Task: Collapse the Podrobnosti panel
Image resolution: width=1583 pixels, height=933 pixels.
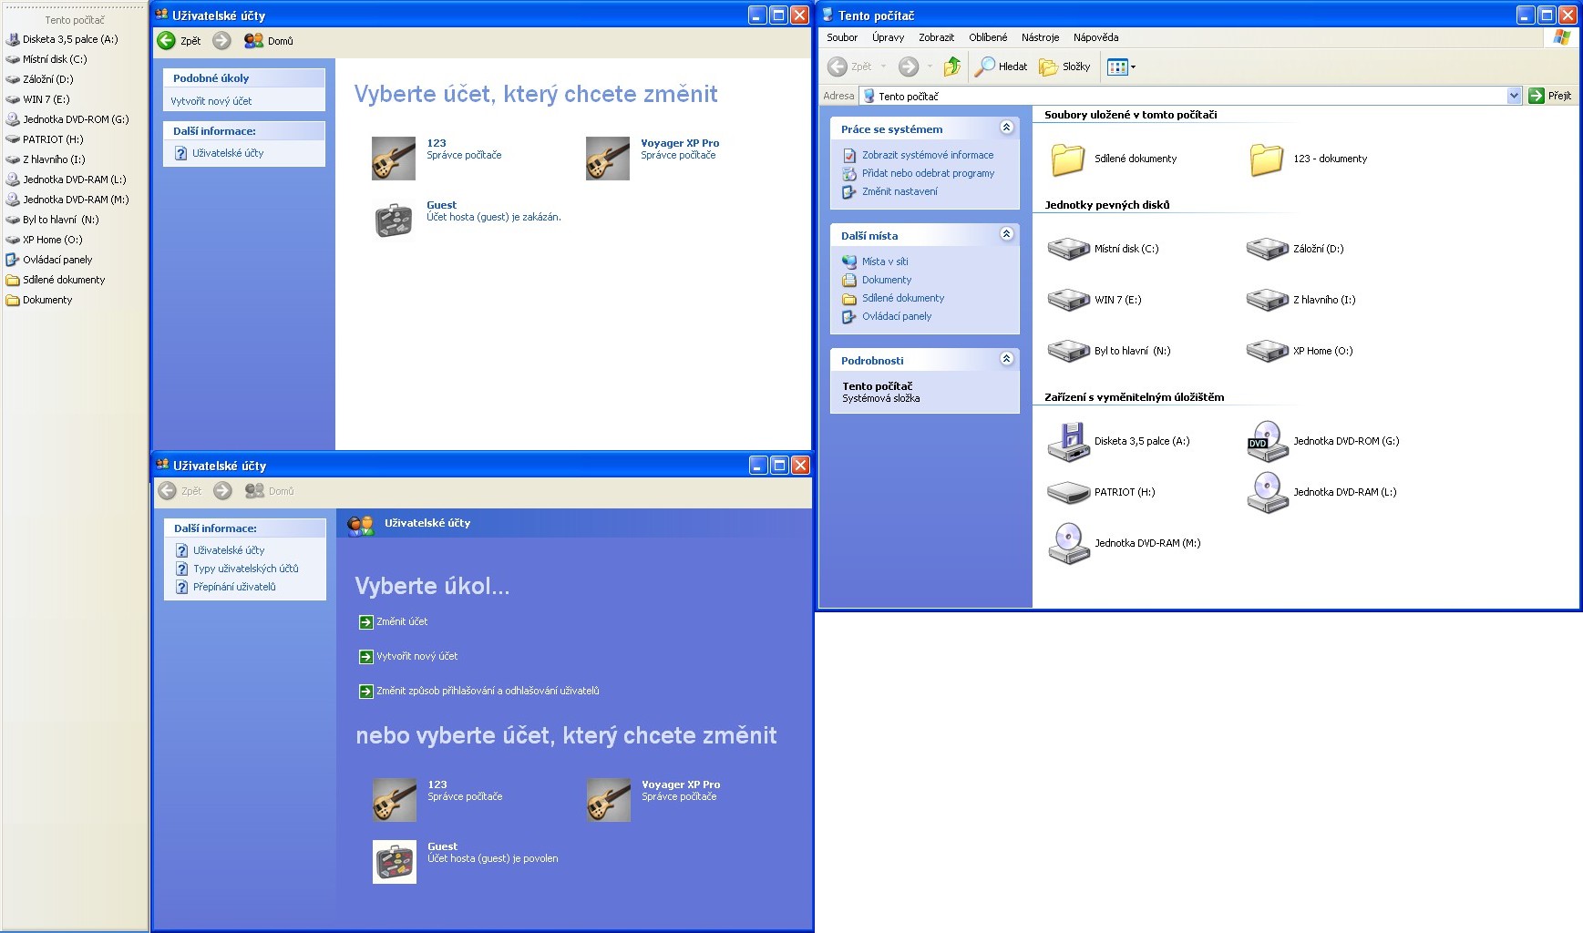Action: pos(1006,360)
